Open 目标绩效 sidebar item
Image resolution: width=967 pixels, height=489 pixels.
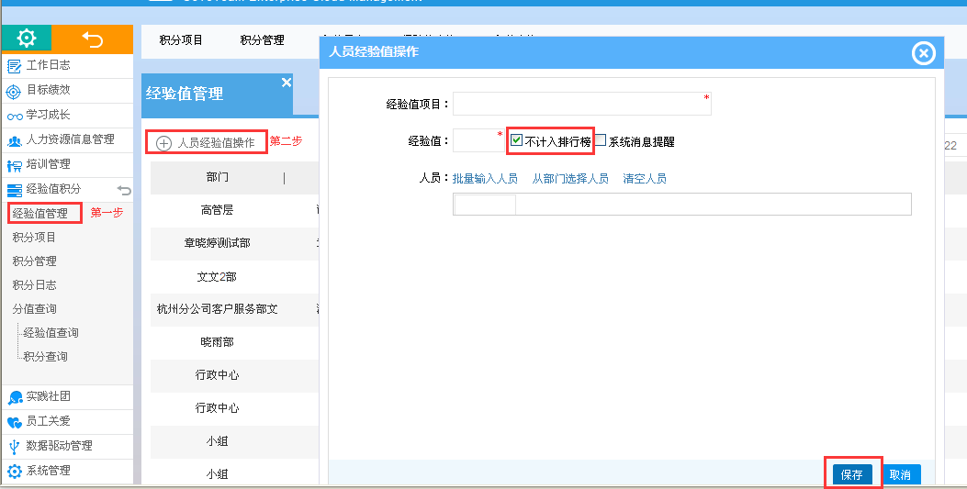click(67, 91)
